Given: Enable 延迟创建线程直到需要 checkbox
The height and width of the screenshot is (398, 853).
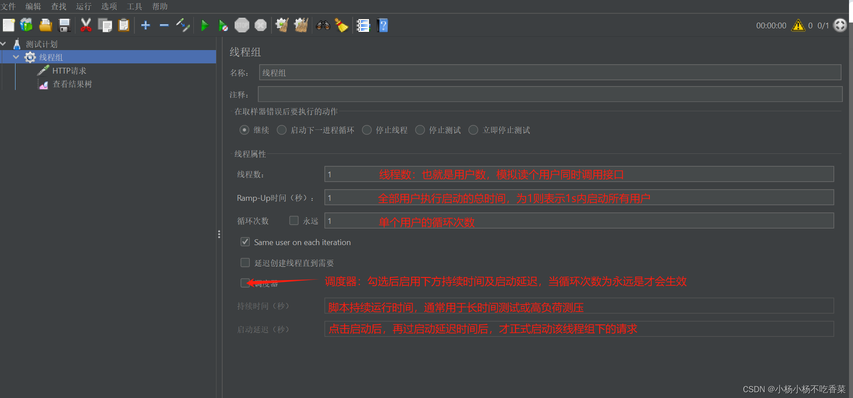Looking at the screenshot, I should 245,262.
